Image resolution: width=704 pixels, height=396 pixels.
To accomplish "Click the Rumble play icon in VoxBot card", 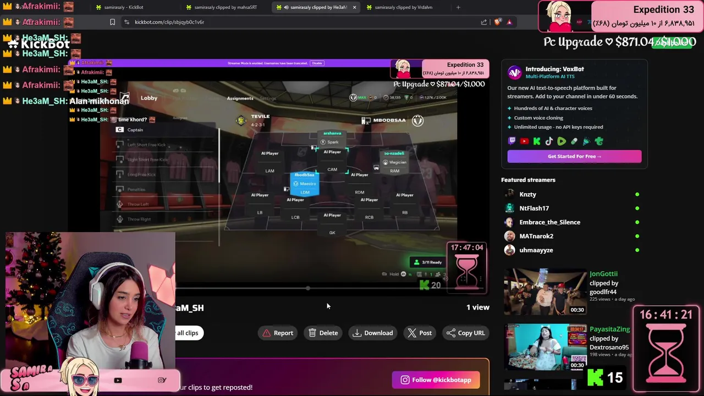I will [x=562, y=141].
